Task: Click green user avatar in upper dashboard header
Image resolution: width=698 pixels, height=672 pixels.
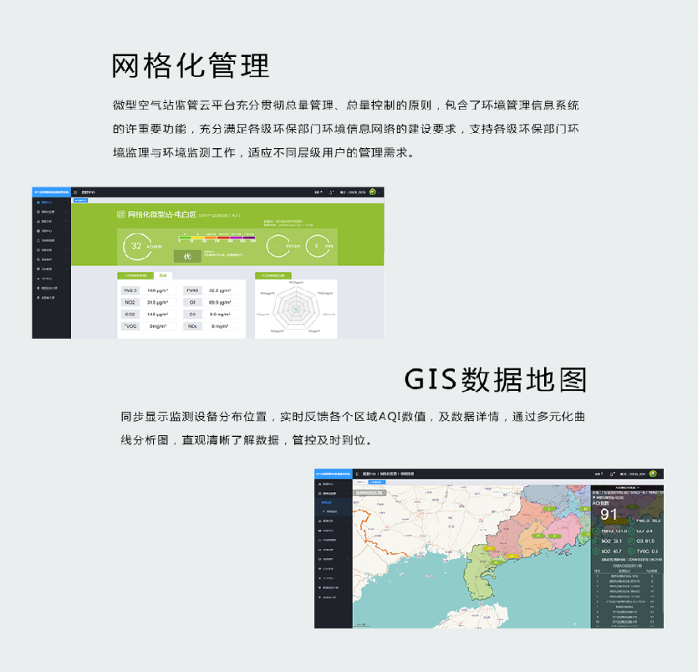Action: point(372,192)
